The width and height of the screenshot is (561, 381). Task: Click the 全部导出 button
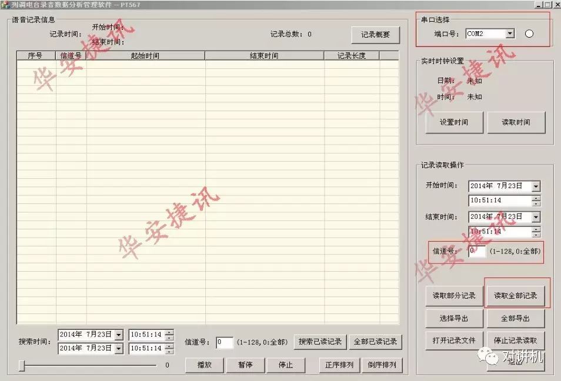click(x=516, y=319)
